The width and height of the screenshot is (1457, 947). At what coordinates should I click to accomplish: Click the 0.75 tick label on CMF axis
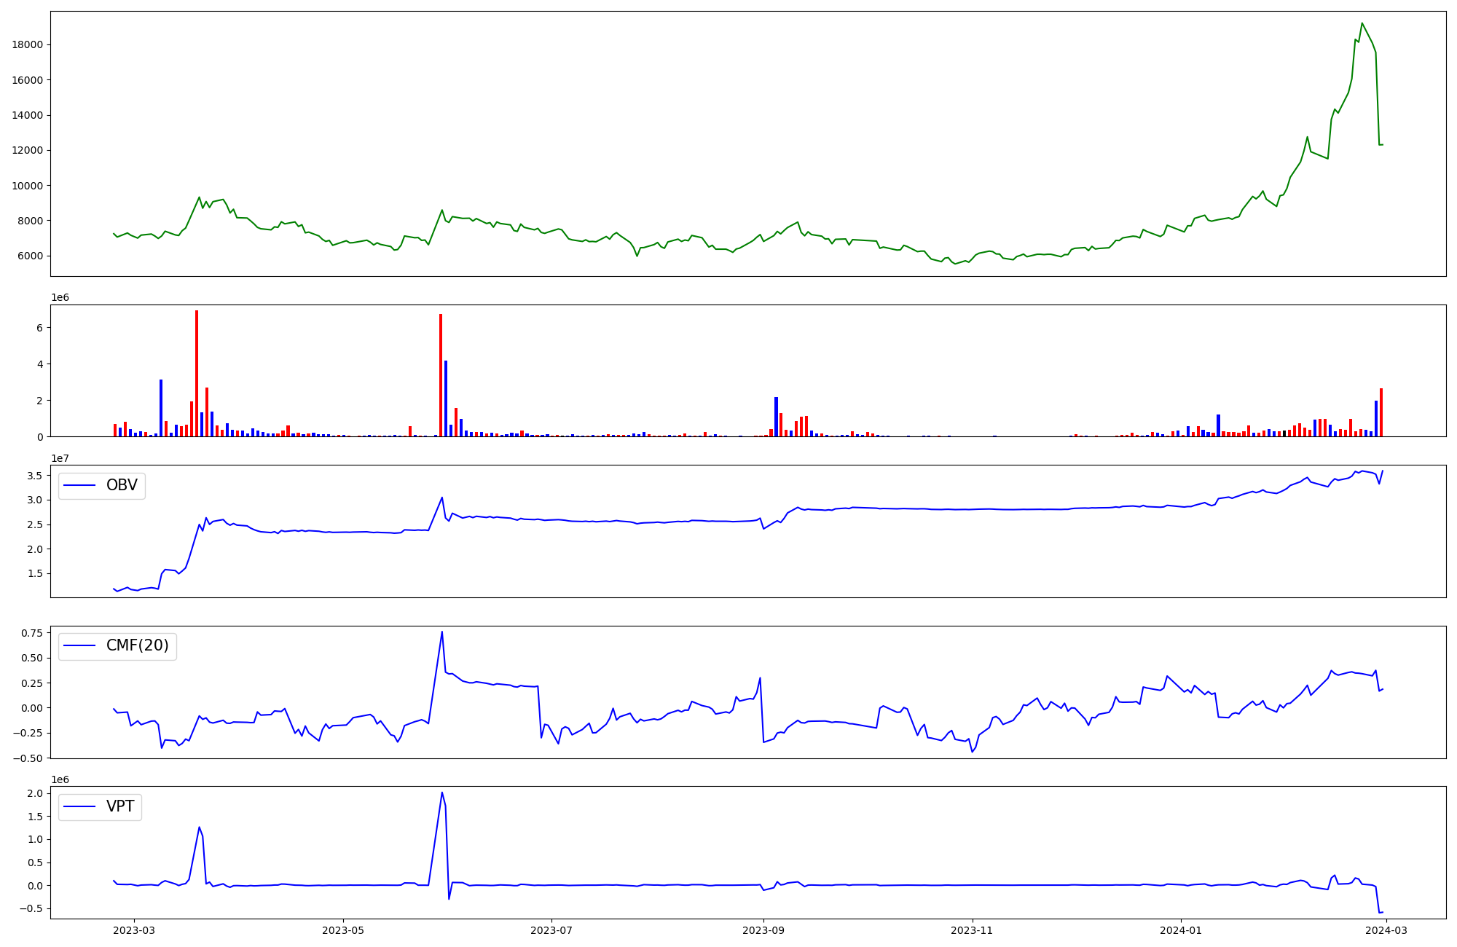31,633
